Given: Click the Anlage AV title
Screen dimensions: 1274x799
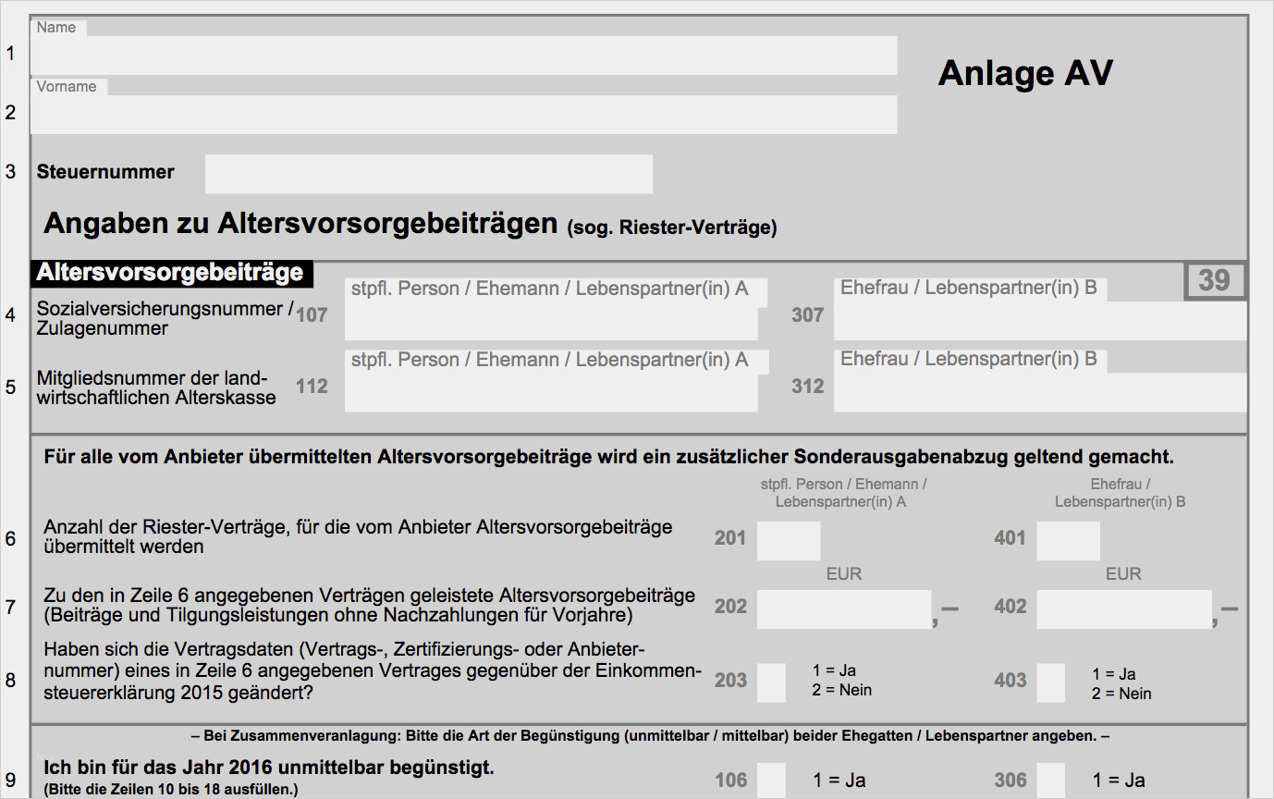Looking at the screenshot, I should click(1024, 73).
